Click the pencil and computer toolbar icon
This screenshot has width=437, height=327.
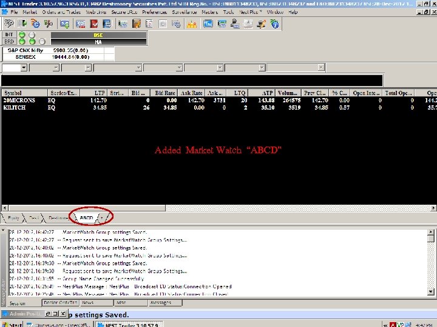262,24
